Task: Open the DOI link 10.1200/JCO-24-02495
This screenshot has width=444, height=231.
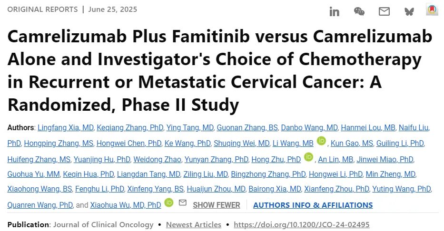Action: click(302, 224)
